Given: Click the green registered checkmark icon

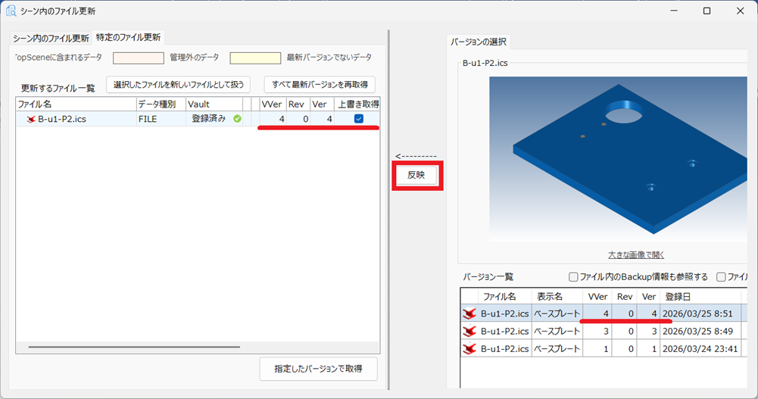Looking at the screenshot, I should pyautogui.click(x=238, y=119).
